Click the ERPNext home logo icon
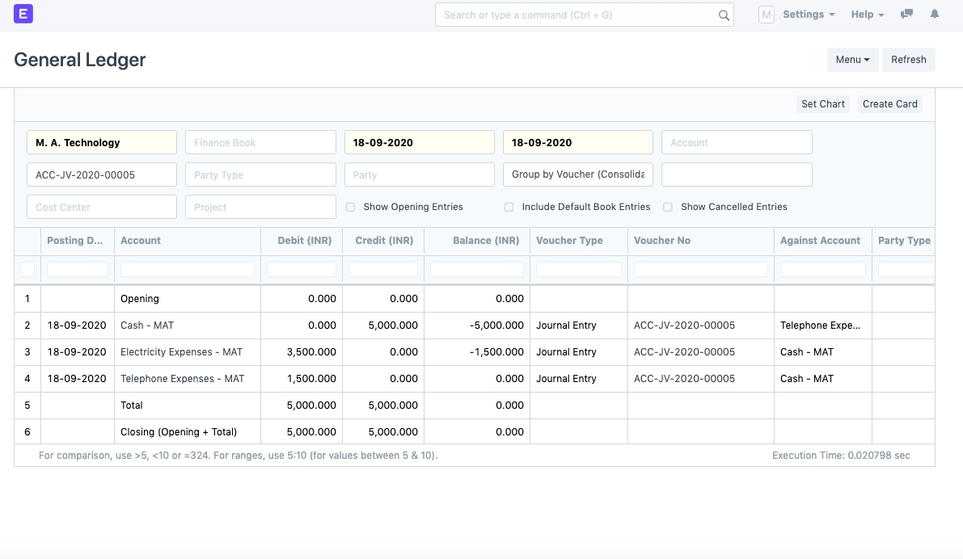Screen dimensions: 963x559 [23, 14]
